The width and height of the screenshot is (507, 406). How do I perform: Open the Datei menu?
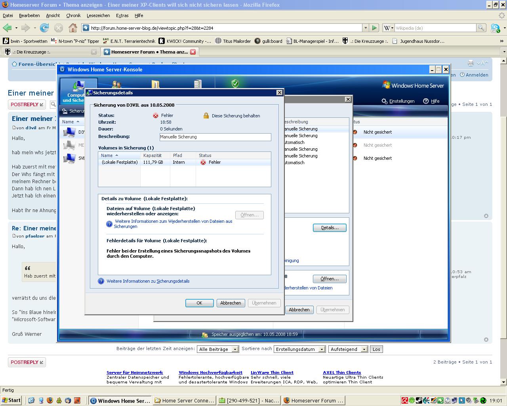pyautogui.click(x=8, y=15)
